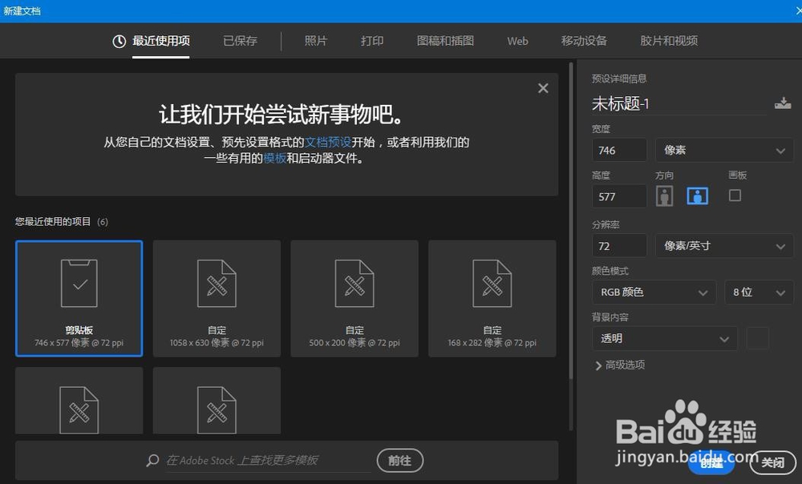
Task: Focus the 高度 field showing 577
Action: click(x=619, y=196)
